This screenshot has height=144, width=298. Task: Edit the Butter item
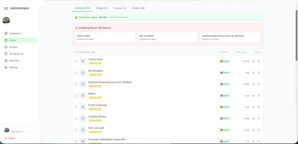coord(254,96)
